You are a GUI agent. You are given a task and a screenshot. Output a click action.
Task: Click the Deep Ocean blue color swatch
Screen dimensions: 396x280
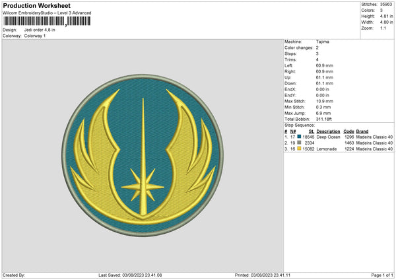299,137
